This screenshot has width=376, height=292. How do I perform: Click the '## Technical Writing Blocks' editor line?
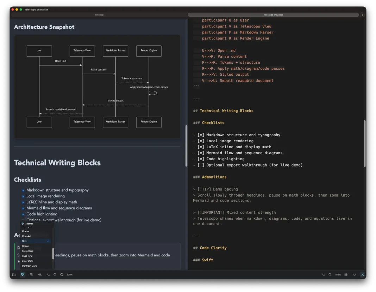(x=223, y=111)
